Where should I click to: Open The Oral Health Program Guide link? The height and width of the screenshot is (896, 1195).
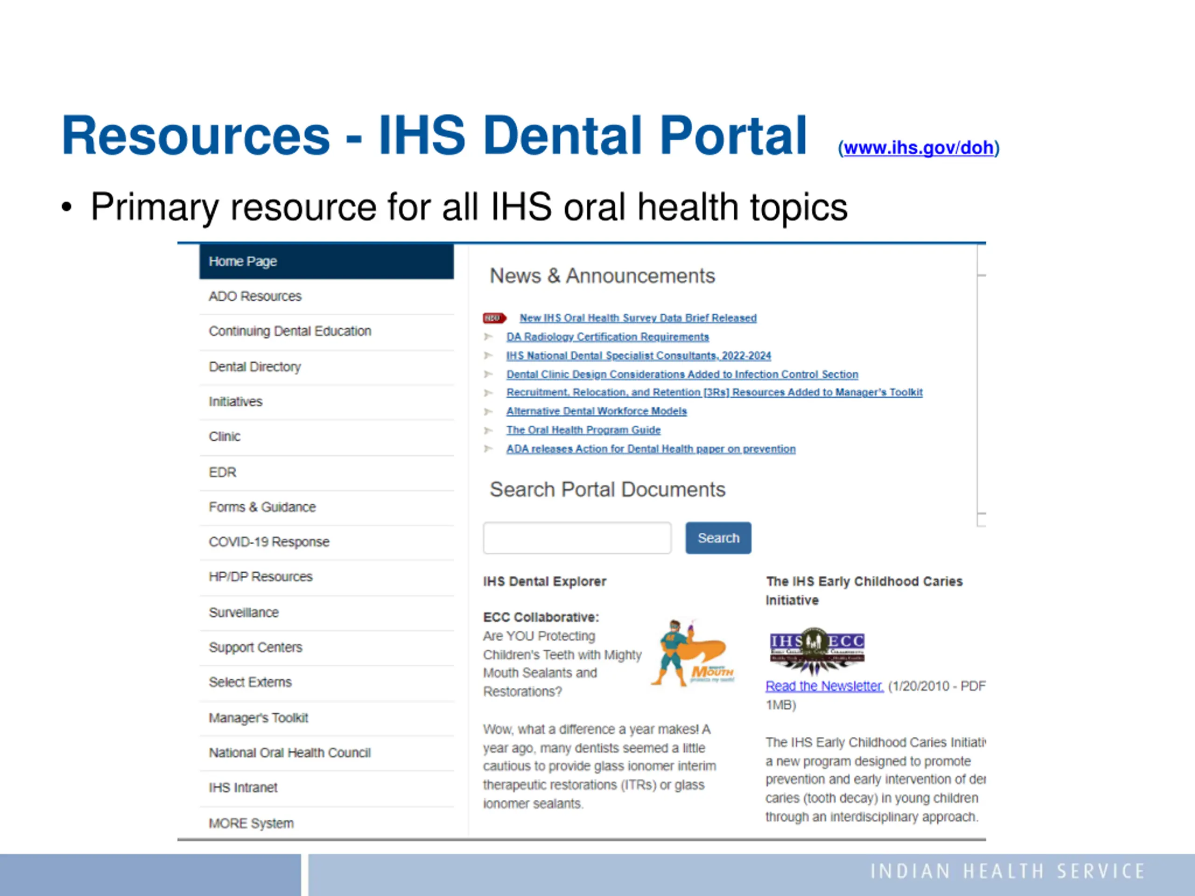583,430
